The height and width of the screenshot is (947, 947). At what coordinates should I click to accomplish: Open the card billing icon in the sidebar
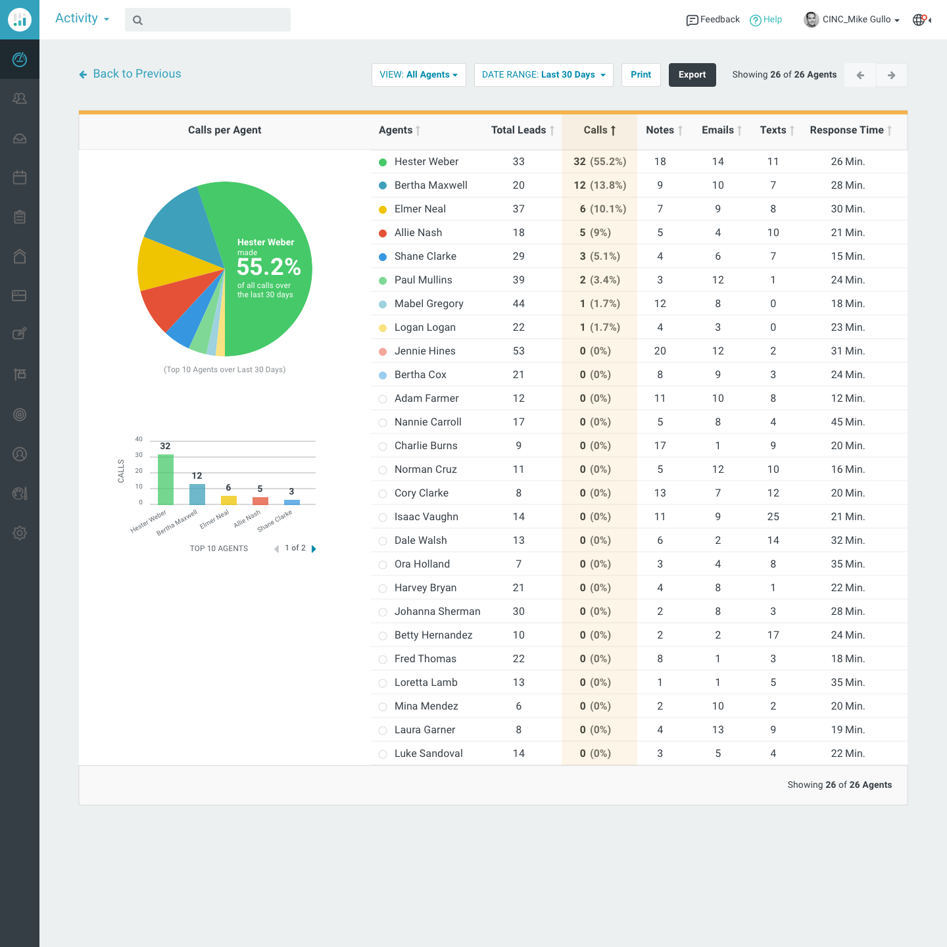tap(20, 296)
